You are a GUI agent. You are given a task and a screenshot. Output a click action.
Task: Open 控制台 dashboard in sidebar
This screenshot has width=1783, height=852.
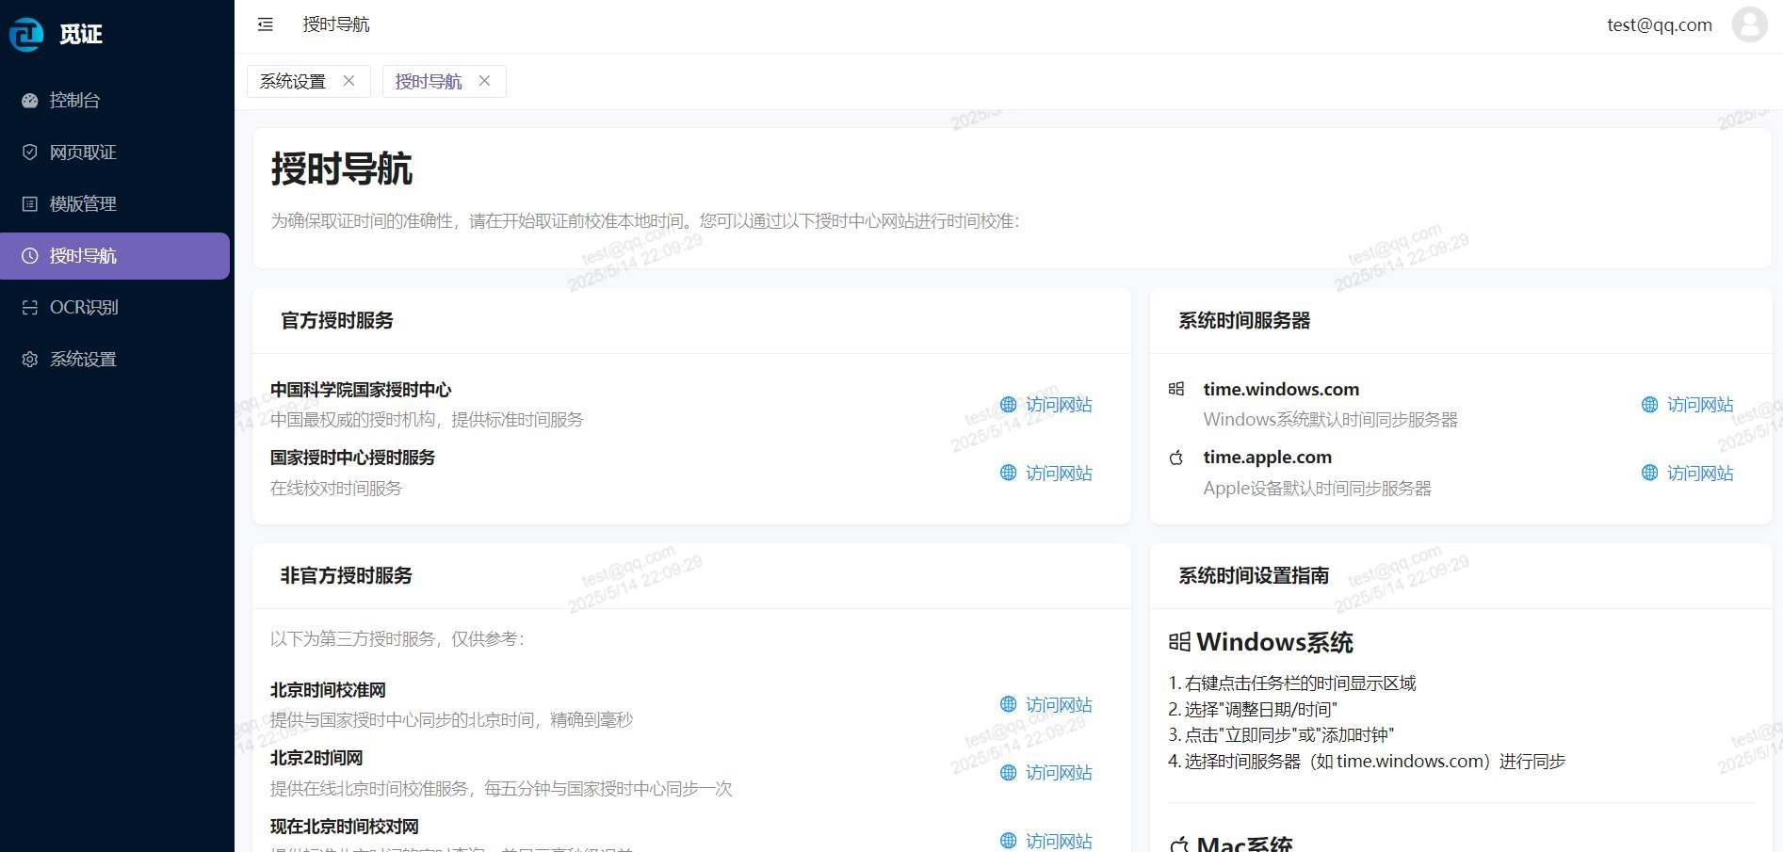coord(75,100)
